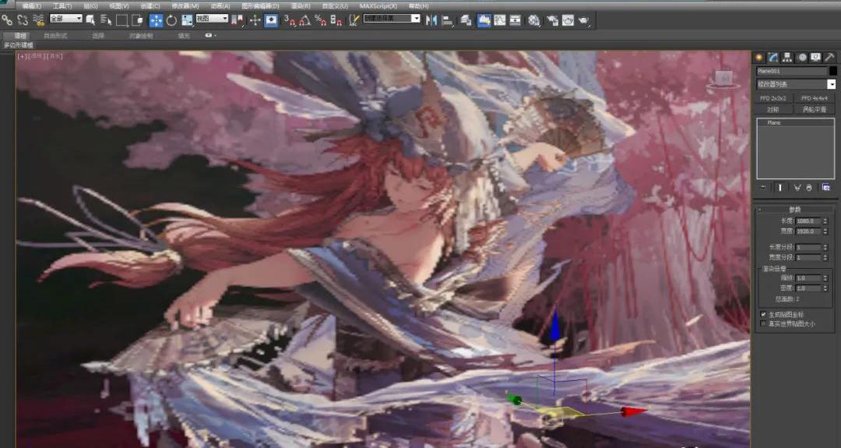Open the Layer Manager
The width and height of the screenshot is (841, 448).
(x=466, y=19)
